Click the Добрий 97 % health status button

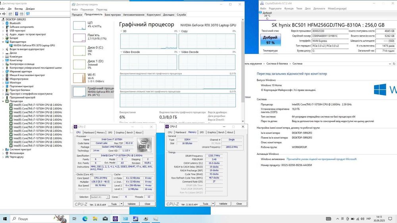[x=270, y=40]
